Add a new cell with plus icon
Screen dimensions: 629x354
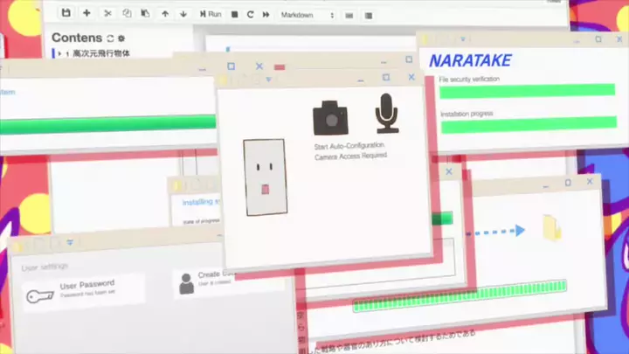tap(86, 14)
